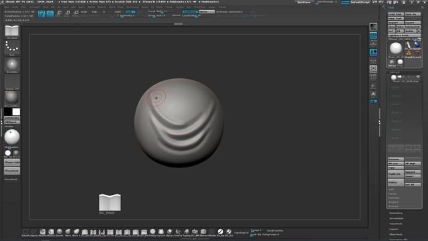Click the Menus button in title bar
428x241 pixels.
pyautogui.click(x=345, y=2)
